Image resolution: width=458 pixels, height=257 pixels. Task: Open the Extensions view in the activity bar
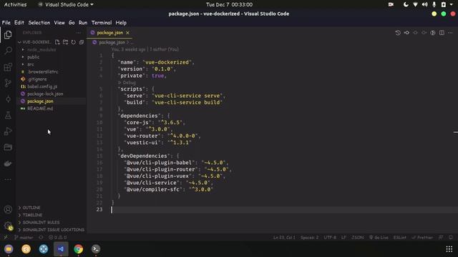coord(8,67)
